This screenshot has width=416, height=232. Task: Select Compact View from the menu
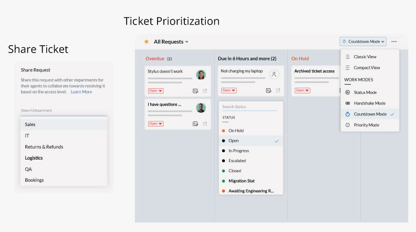[x=367, y=68]
